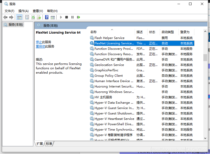This screenshot has width=210, height=154.
Task: Switch to the 标准 tab
Action: [x=49, y=143]
